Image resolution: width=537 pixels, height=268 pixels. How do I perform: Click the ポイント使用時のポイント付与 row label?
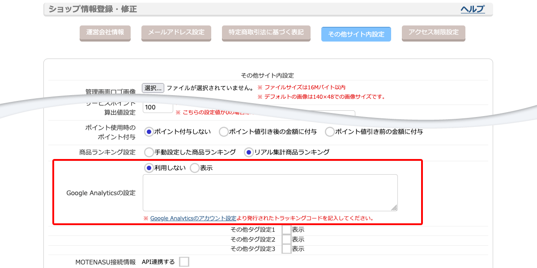click(x=111, y=132)
